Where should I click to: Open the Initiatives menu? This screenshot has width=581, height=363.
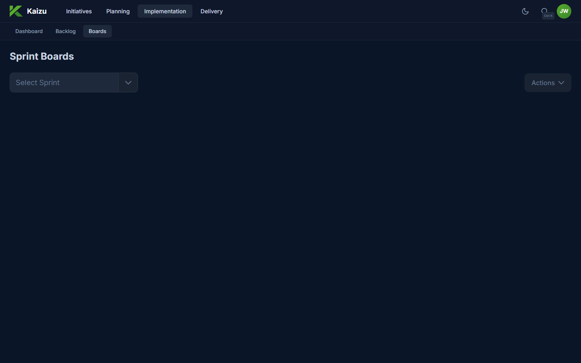pyautogui.click(x=79, y=11)
